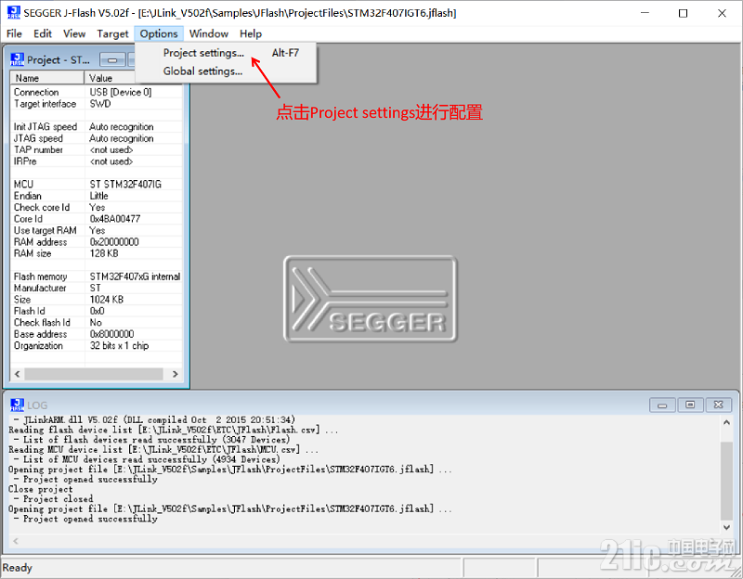
Task: Click the Name column header
Action: point(47,78)
